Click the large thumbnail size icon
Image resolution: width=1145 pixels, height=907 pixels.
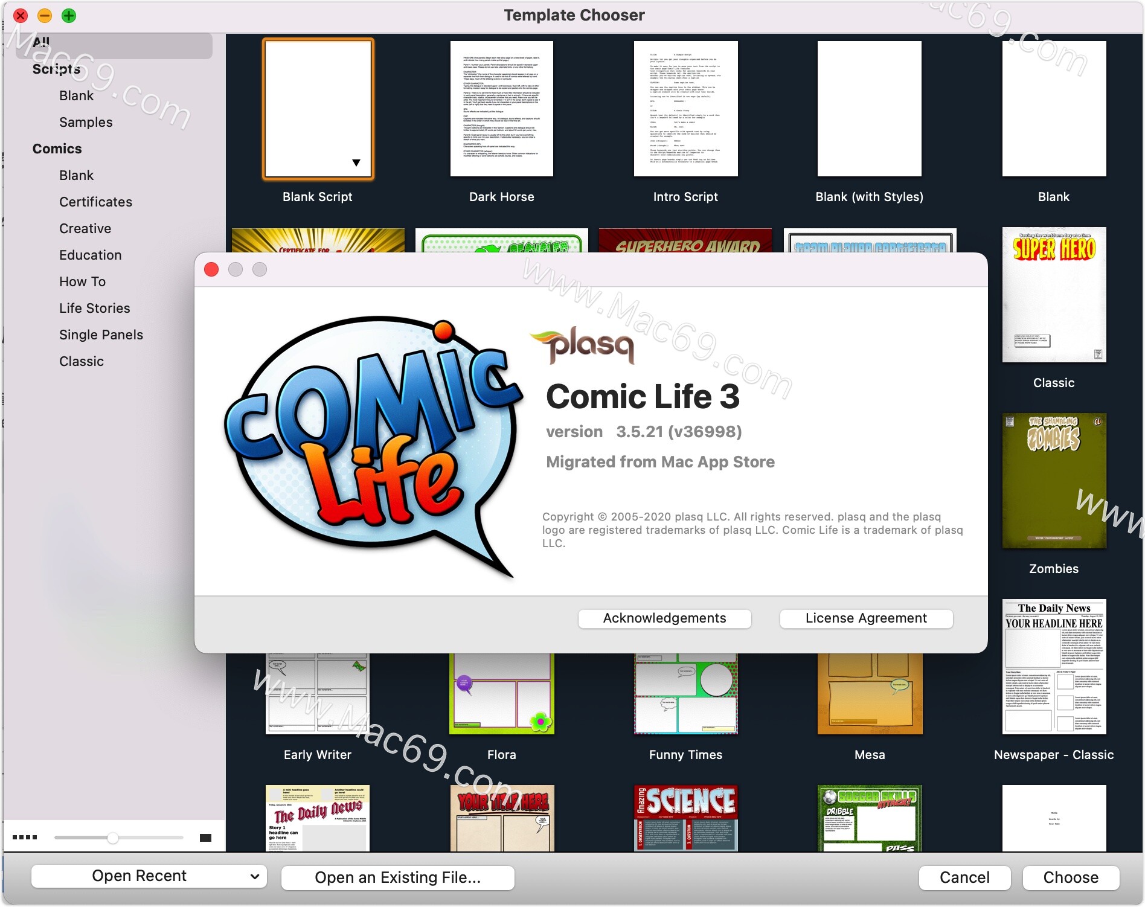[x=205, y=838]
